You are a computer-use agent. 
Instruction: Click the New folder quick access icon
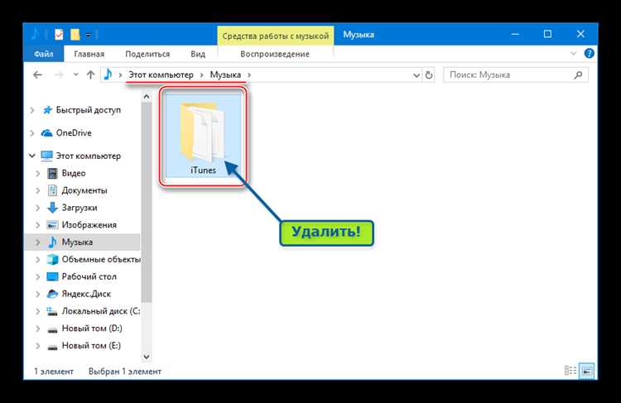75,35
